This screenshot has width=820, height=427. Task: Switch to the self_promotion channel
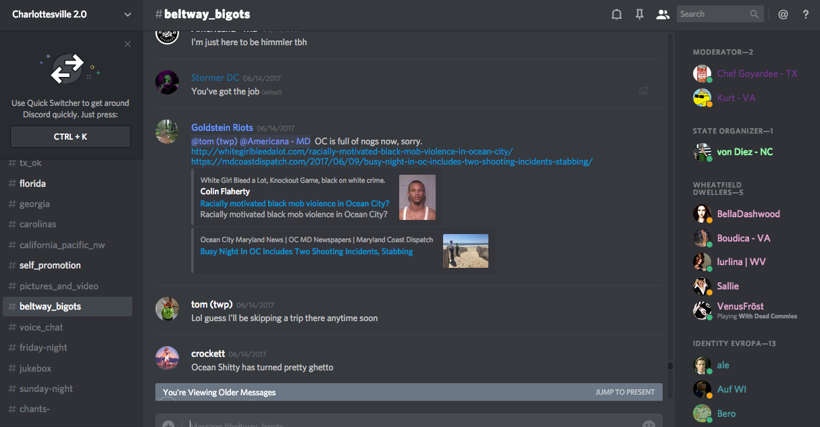[50, 265]
